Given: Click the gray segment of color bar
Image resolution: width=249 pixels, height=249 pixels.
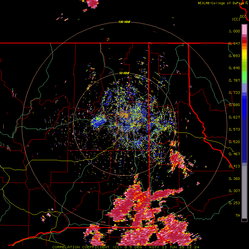Looking at the screenshot, I should 244,192.
